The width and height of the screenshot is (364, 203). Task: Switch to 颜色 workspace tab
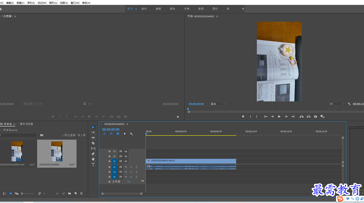pos(172,9)
